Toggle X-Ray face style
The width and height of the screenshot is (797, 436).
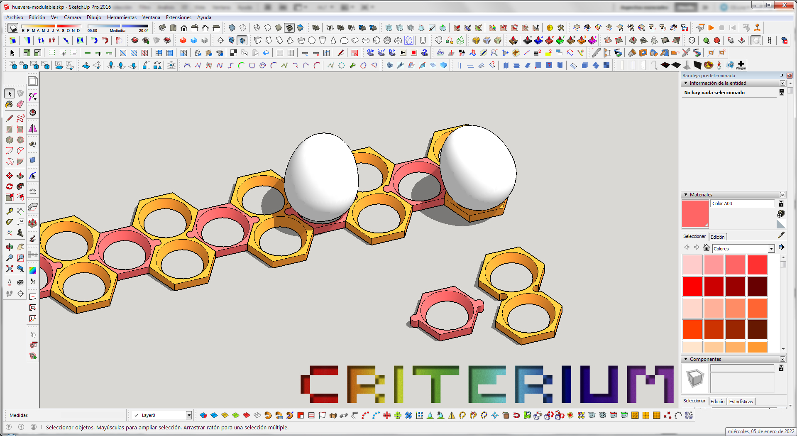tap(232, 28)
